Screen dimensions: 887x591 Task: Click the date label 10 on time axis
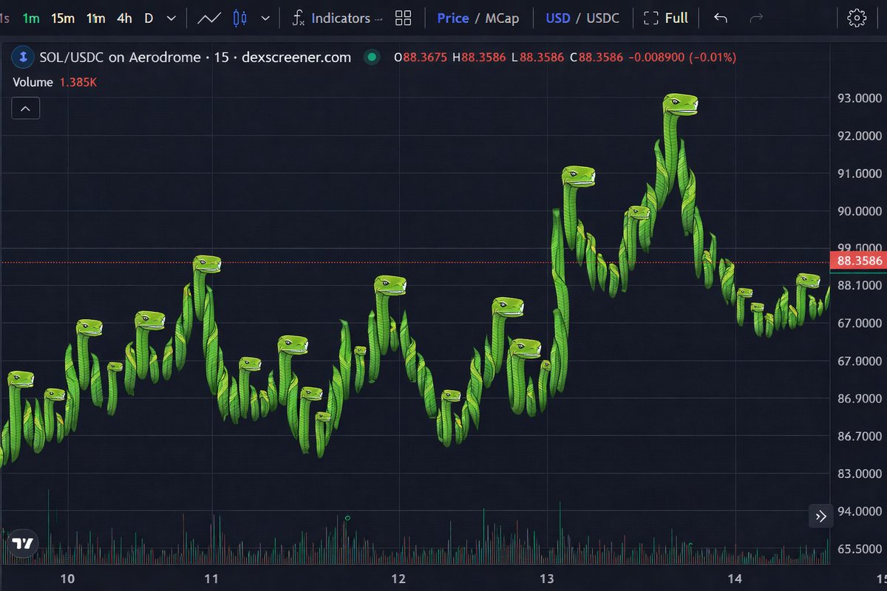click(67, 578)
